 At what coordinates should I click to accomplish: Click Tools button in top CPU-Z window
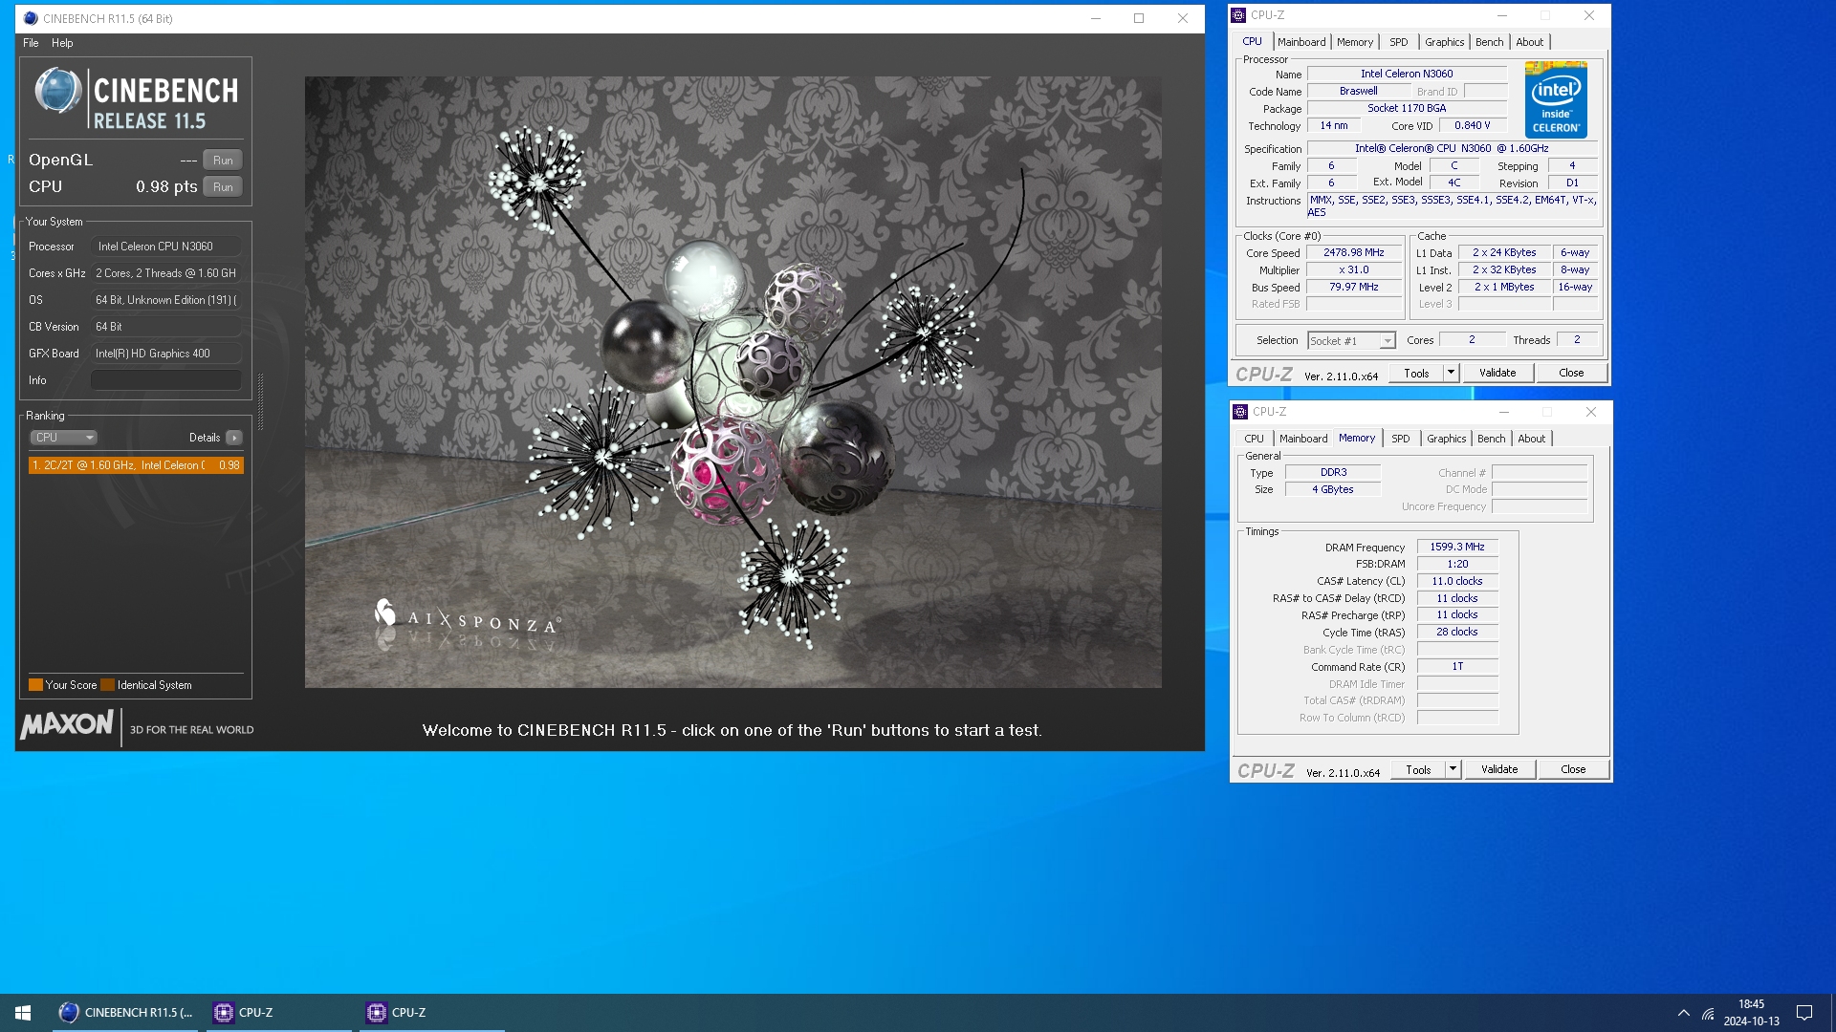(x=1416, y=374)
